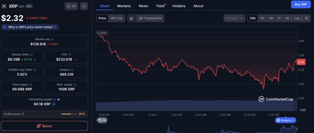Screen dimensions: 314x133
Task: Switch to the Markets tab
Action: click(x=124, y=6)
